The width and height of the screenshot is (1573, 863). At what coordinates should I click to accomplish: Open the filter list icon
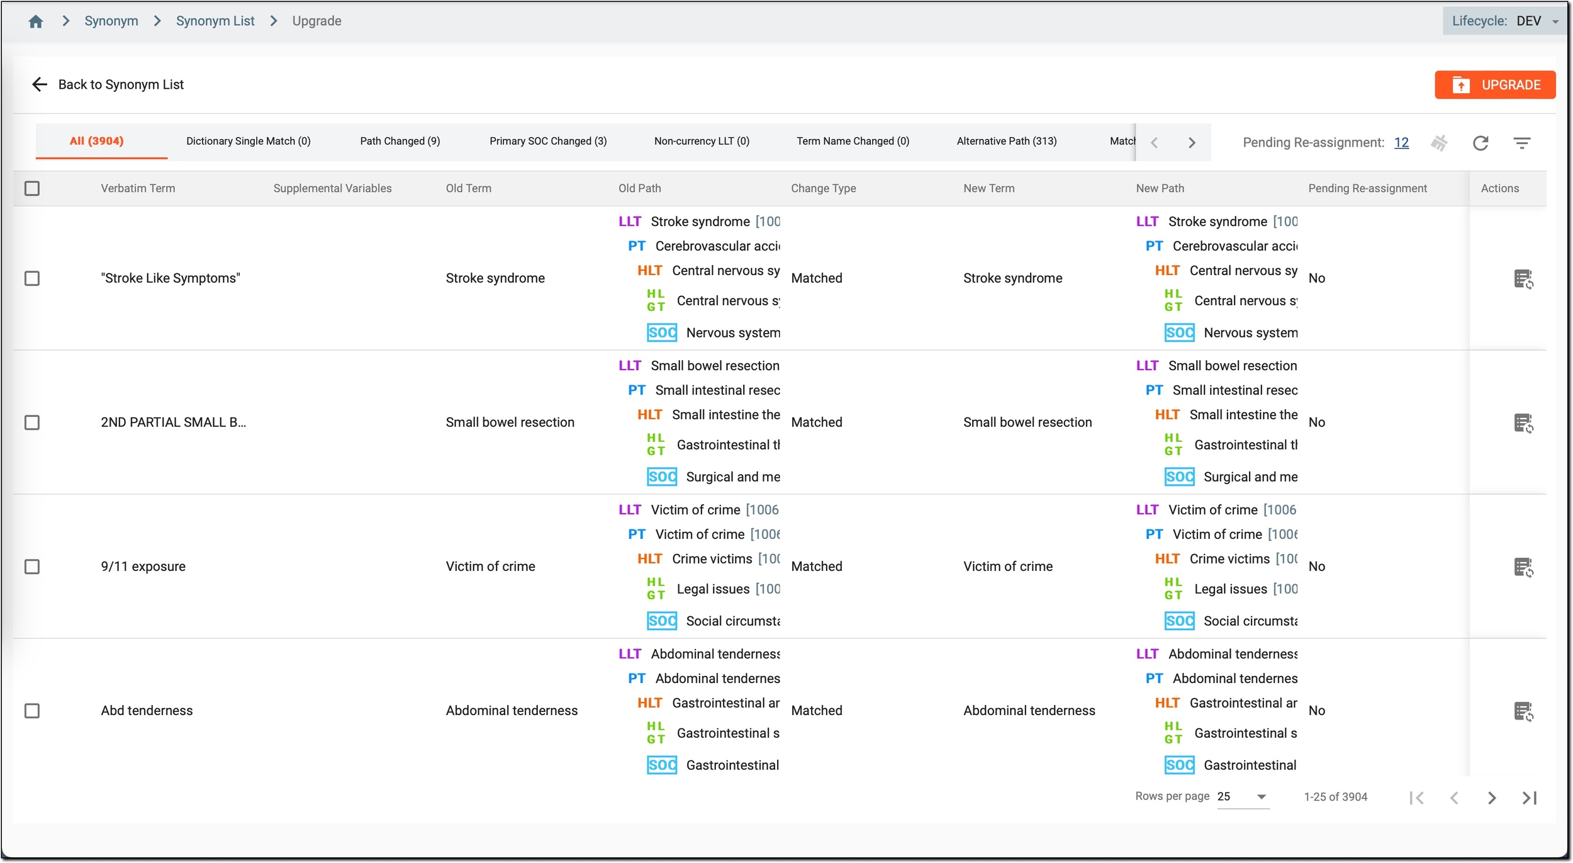(x=1521, y=143)
